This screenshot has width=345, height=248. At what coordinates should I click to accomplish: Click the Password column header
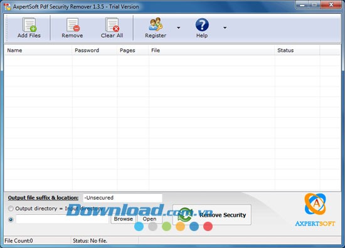click(95, 50)
